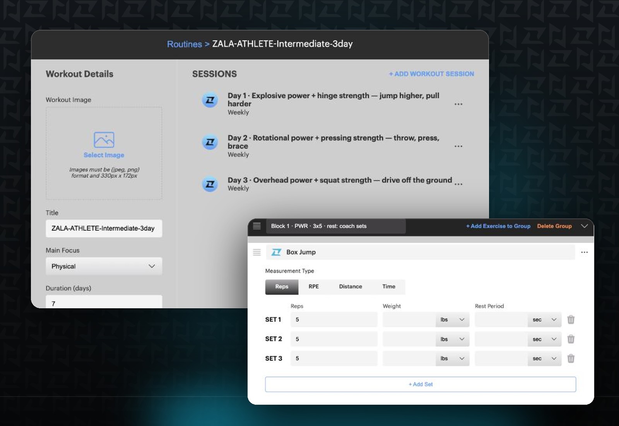Delete SET 1 with the trash icon
This screenshot has width=619, height=426.
point(571,319)
